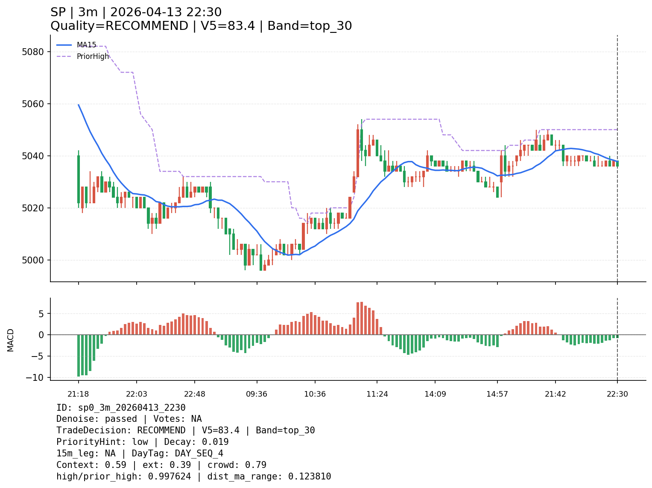Image resolution: width=652 pixels, height=488 pixels.
Task: Click the 5000 price axis tick label
Action: tap(32, 260)
